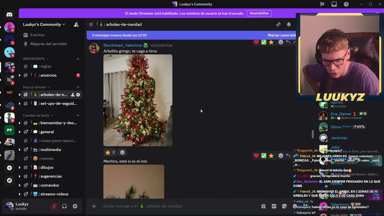Open the multimedia channel
Screen dimensions: 384x216
tap(51, 150)
